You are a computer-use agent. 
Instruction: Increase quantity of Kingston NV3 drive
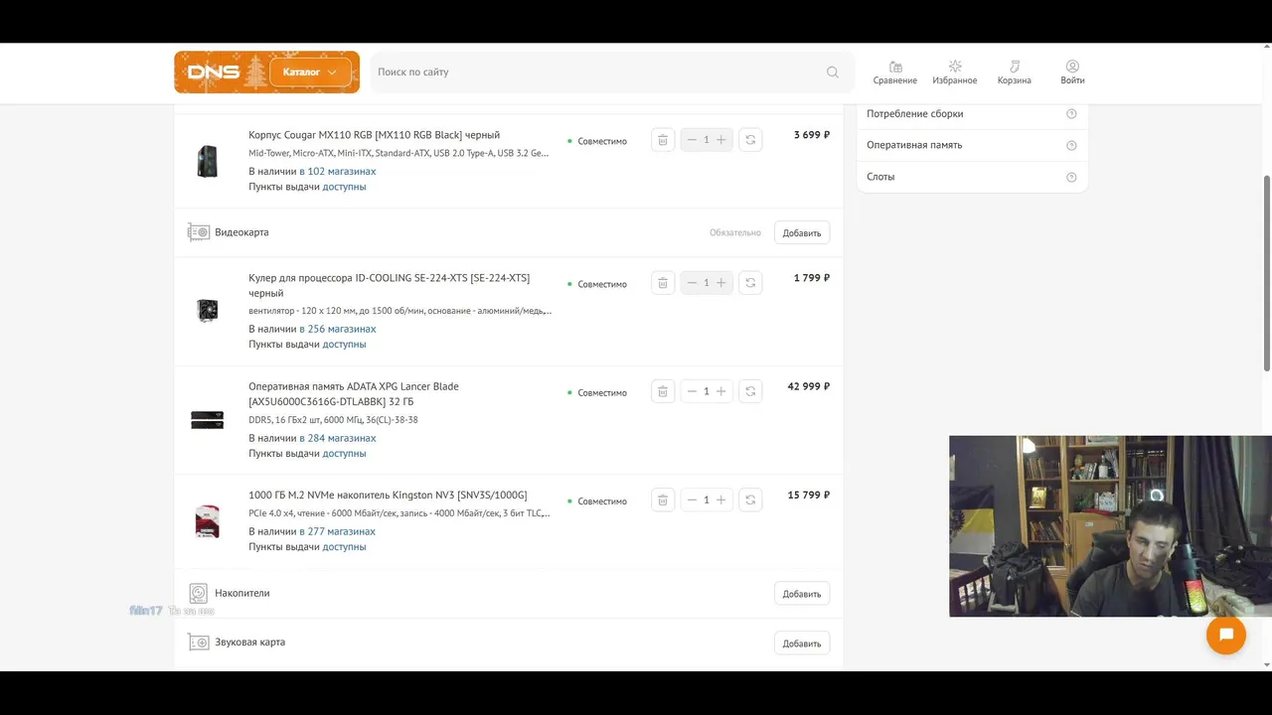pyautogui.click(x=721, y=500)
